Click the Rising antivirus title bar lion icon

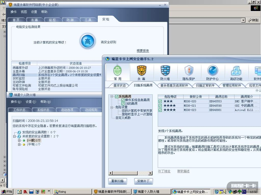(10, 5)
